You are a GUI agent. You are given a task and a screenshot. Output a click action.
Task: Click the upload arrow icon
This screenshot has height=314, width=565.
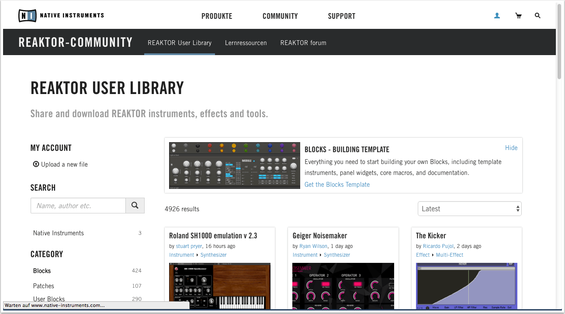[x=36, y=164]
